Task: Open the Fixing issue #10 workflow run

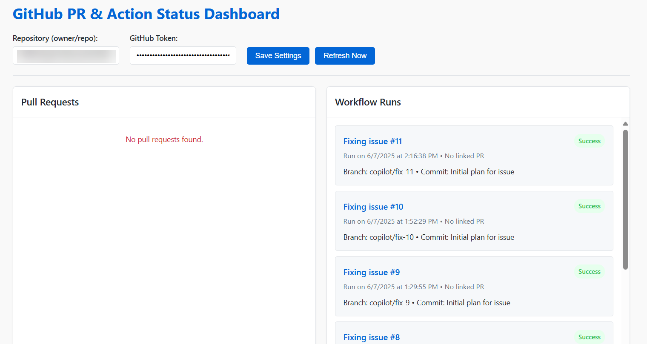Action: click(x=373, y=207)
